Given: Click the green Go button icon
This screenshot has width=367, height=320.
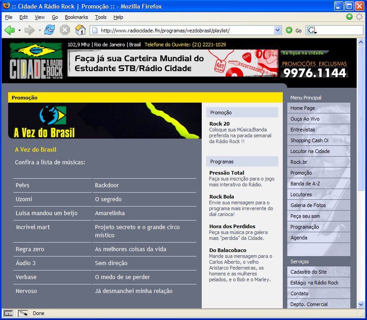Looking at the screenshot, I should click(289, 30).
